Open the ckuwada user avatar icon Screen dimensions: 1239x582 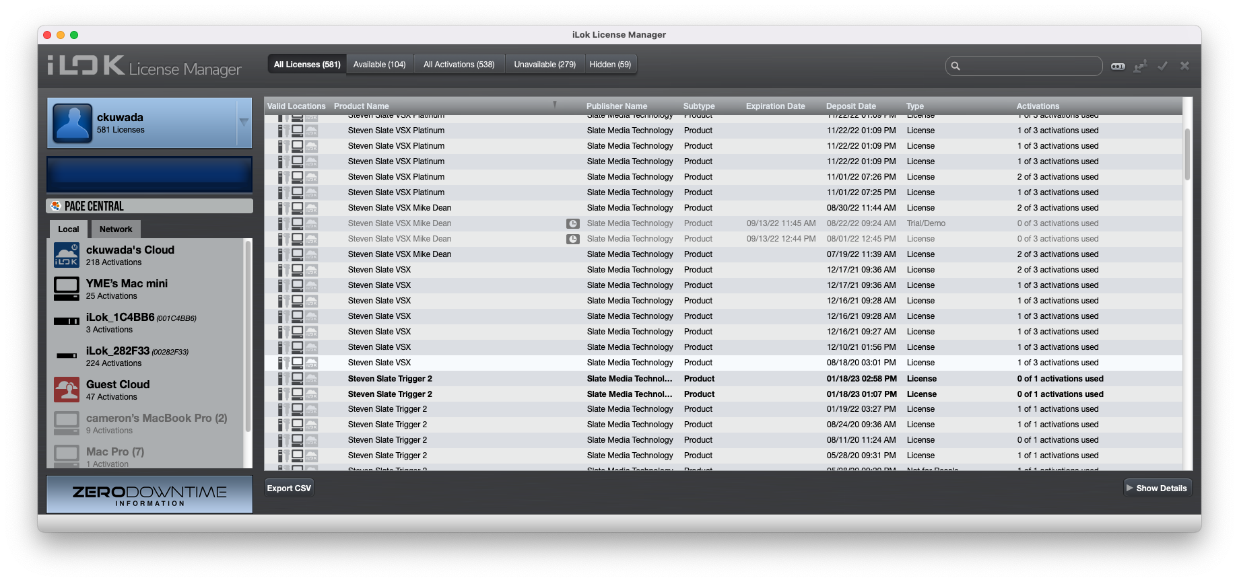[72, 123]
